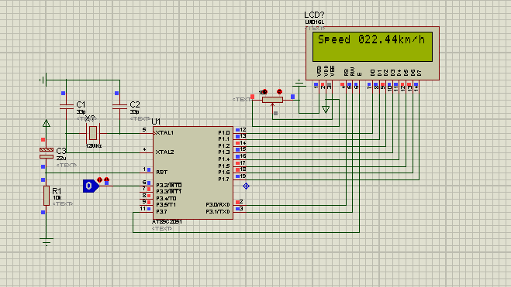Click the U1 reference label

[156, 121]
